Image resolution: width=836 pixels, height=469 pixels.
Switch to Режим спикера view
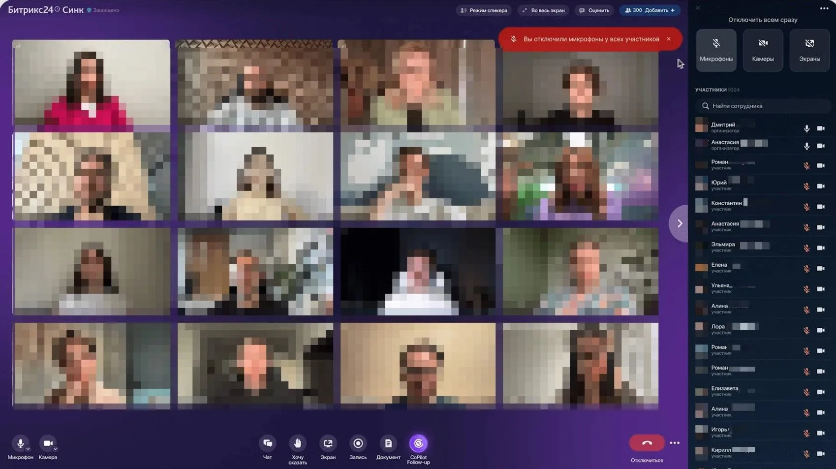(484, 10)
